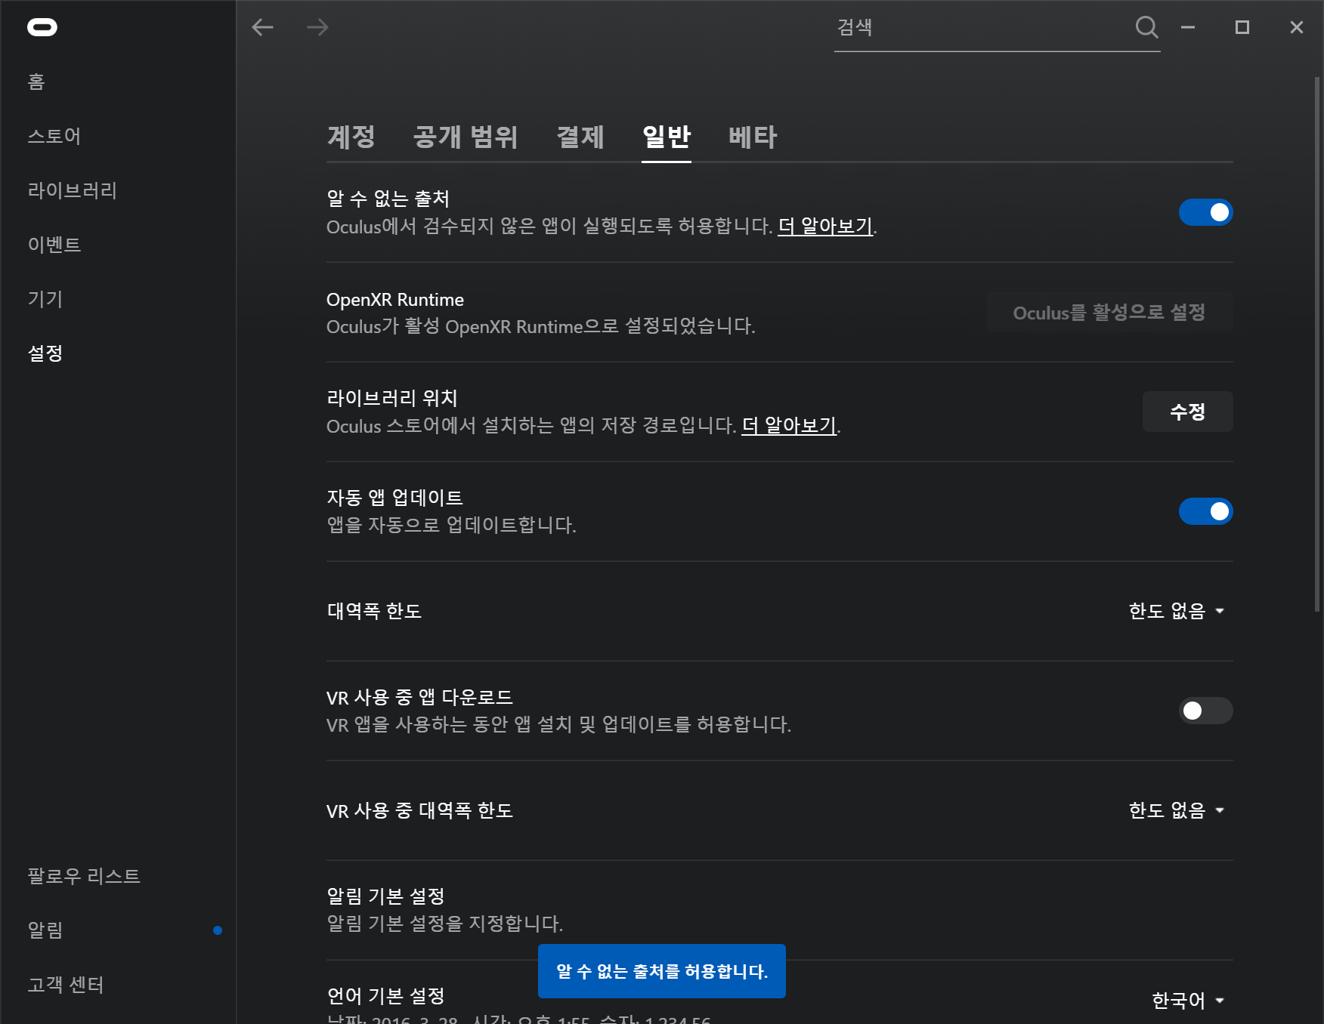Click the 알림 기본 설정 row
This screenshot has width=1324, height=1024.
pyautogui.click(x=780, y=910)
